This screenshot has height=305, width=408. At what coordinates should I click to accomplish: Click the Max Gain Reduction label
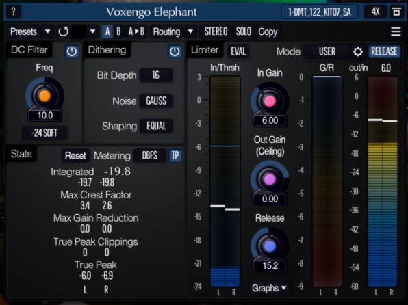click(96, 218)
